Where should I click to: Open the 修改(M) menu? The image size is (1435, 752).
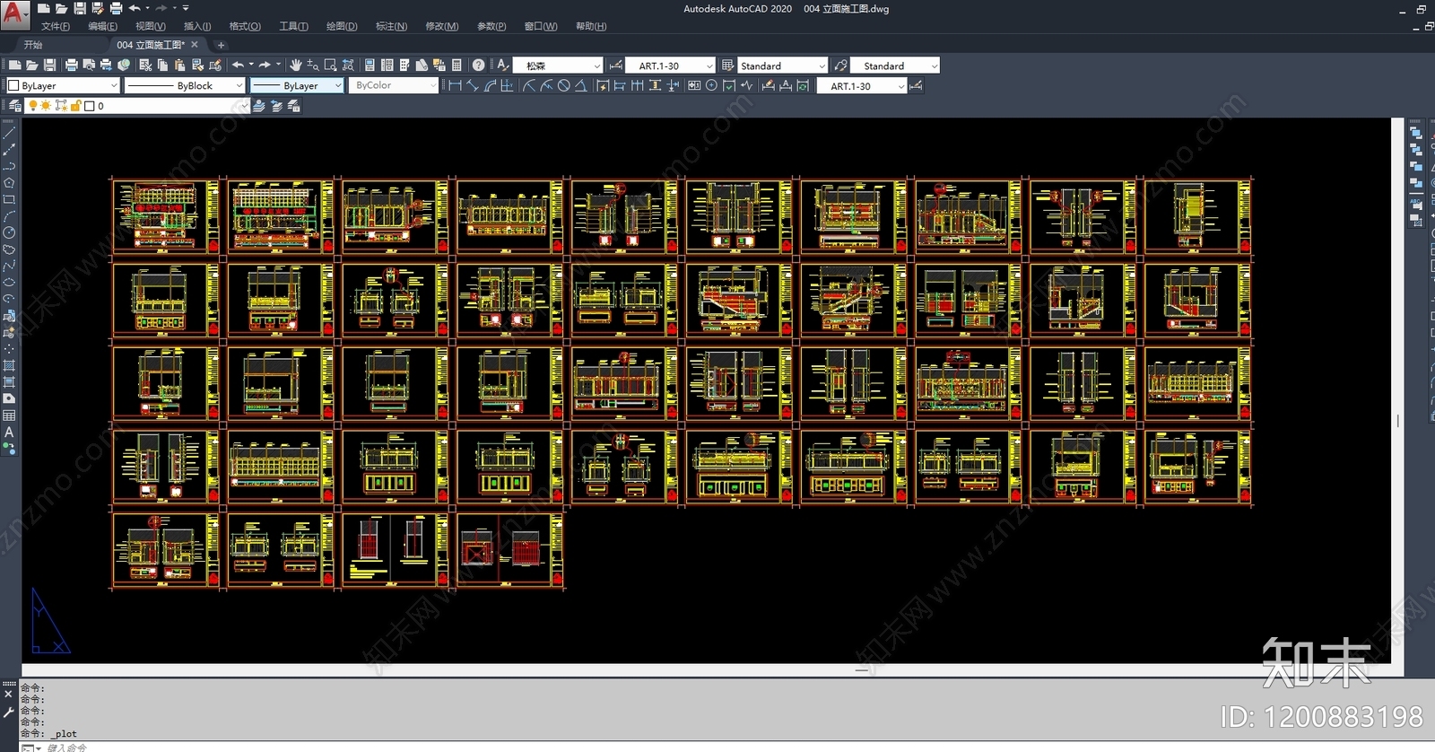click(442, 26)
